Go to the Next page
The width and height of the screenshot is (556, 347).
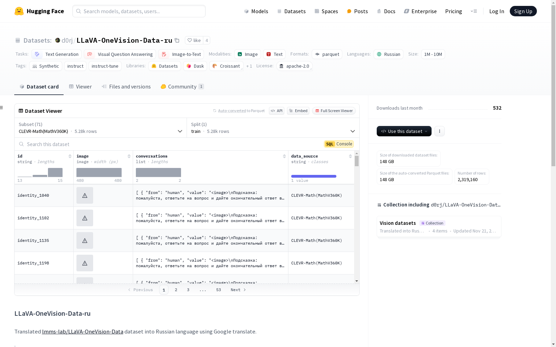238,290
